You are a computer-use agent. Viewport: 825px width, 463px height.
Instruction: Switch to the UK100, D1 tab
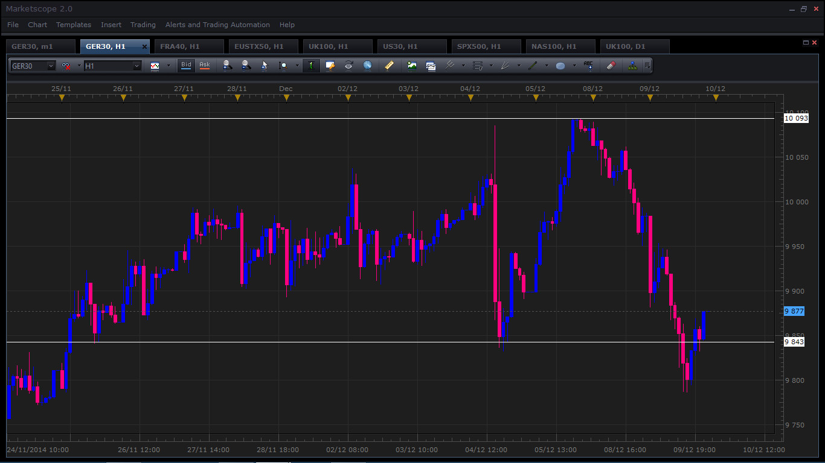[635, 46]
